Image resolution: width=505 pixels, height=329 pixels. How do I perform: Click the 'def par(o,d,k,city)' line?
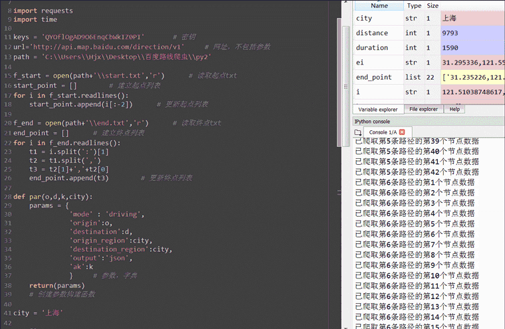(53, 197)
